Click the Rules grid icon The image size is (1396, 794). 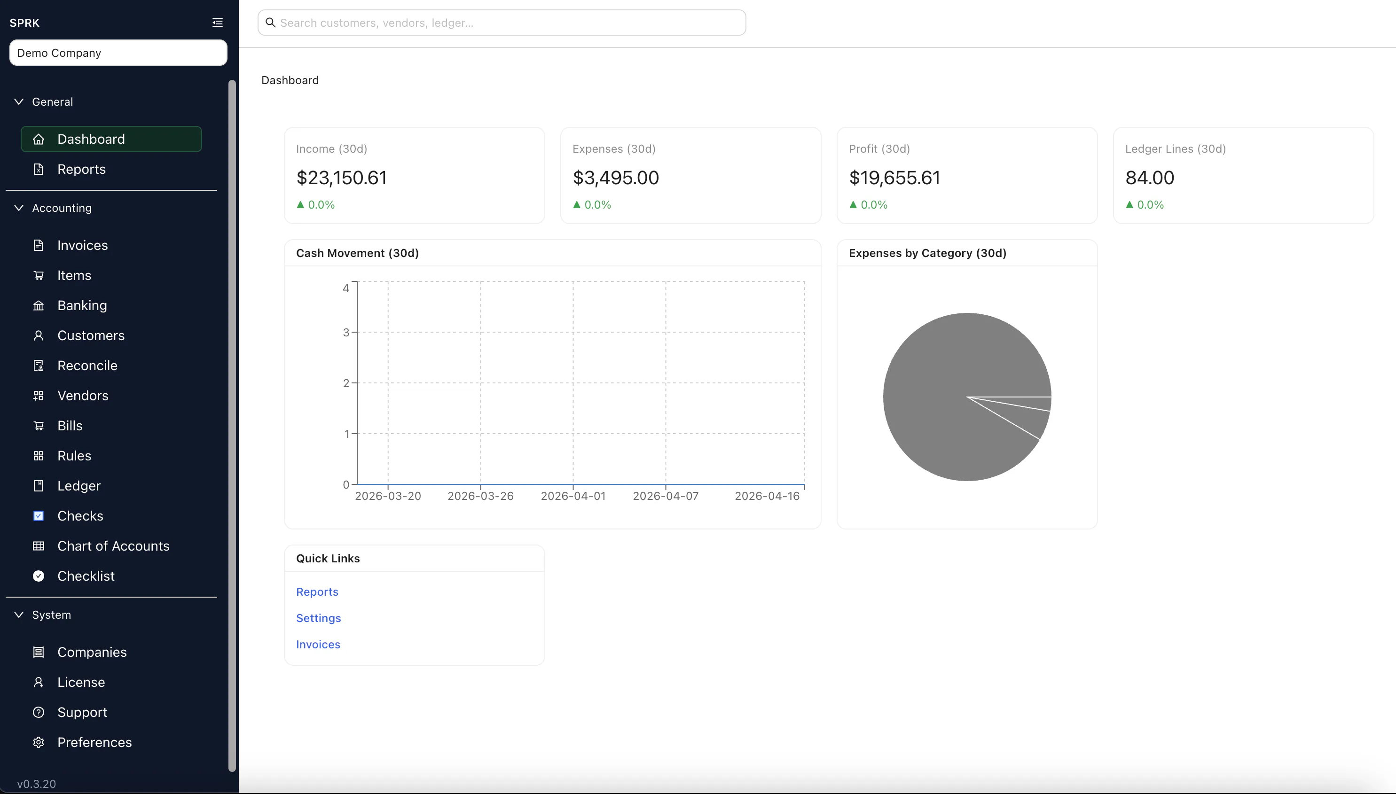38,455
